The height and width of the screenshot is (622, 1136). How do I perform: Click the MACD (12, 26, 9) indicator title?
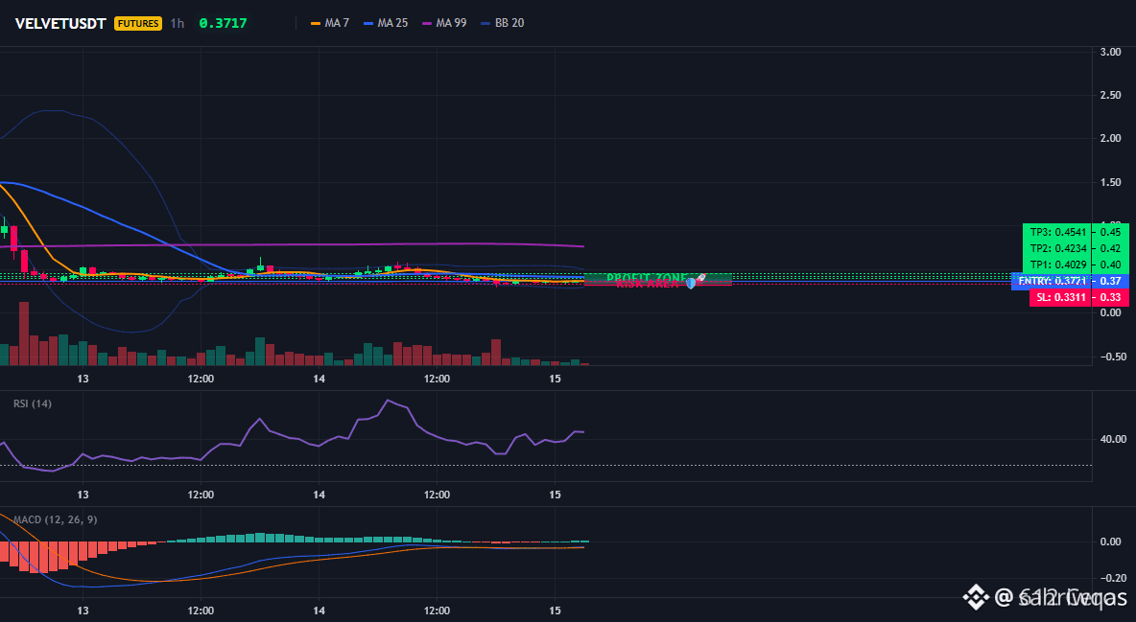55,519
